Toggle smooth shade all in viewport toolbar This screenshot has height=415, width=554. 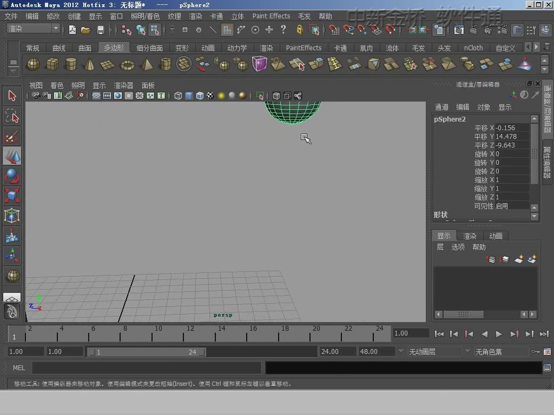click(189, 96)
